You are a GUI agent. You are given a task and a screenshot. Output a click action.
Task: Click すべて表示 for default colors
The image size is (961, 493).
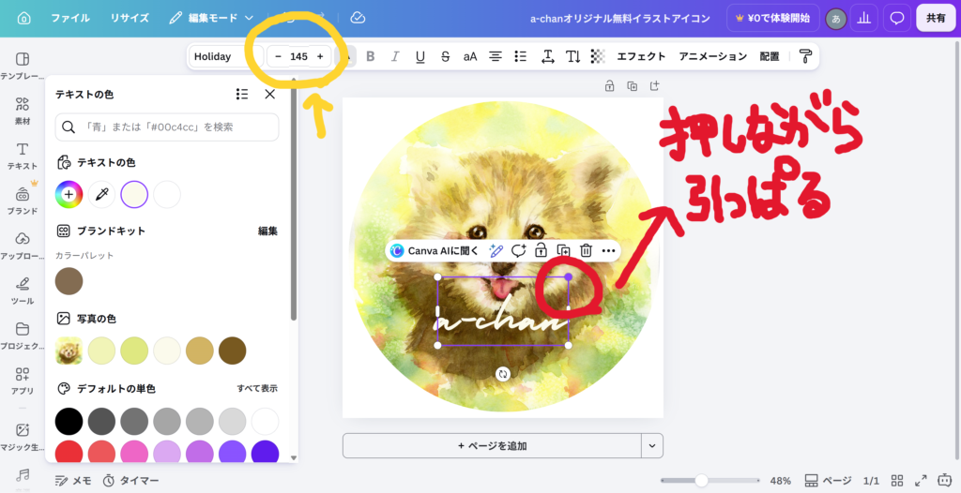pos(257,388)
